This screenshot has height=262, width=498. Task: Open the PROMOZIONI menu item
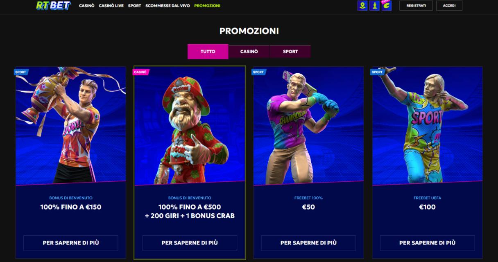207,6
